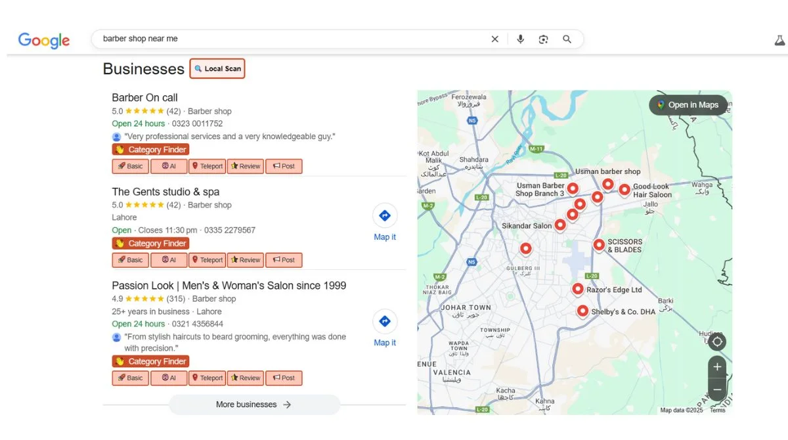The image size is (788, 440).
Task: Start voice search with microphone icon
Action: click(x=521, y=39)
